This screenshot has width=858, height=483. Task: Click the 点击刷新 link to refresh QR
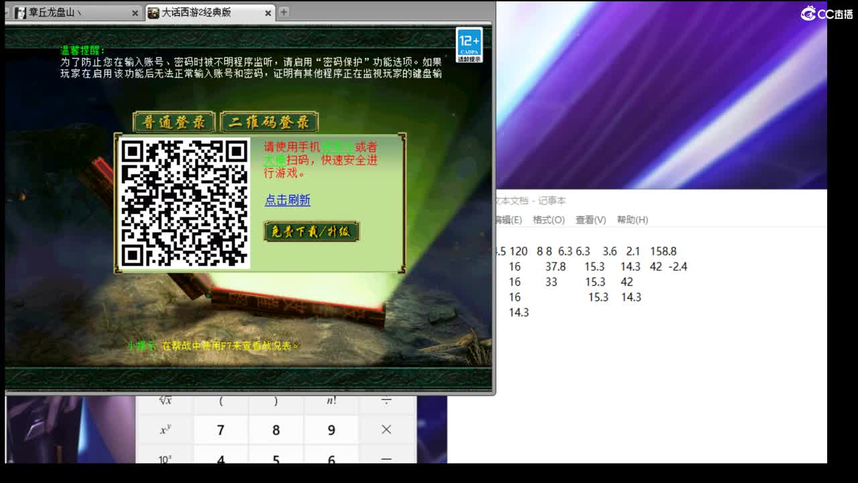coord(288,200)
